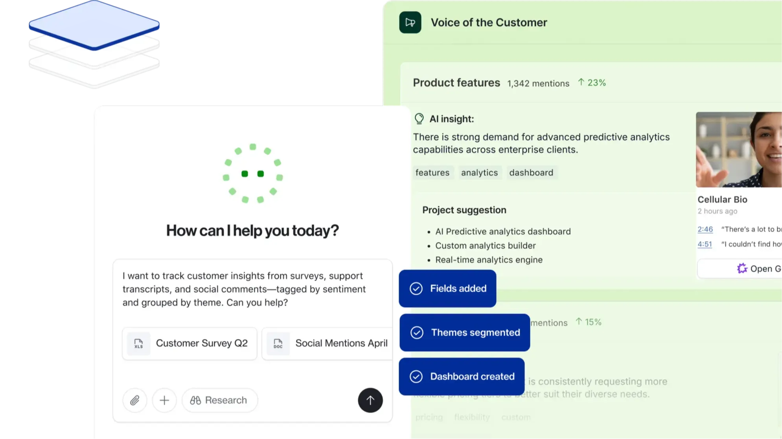Enable the Research mode button
Screen dimensions: 782x439
coord(219,400)
